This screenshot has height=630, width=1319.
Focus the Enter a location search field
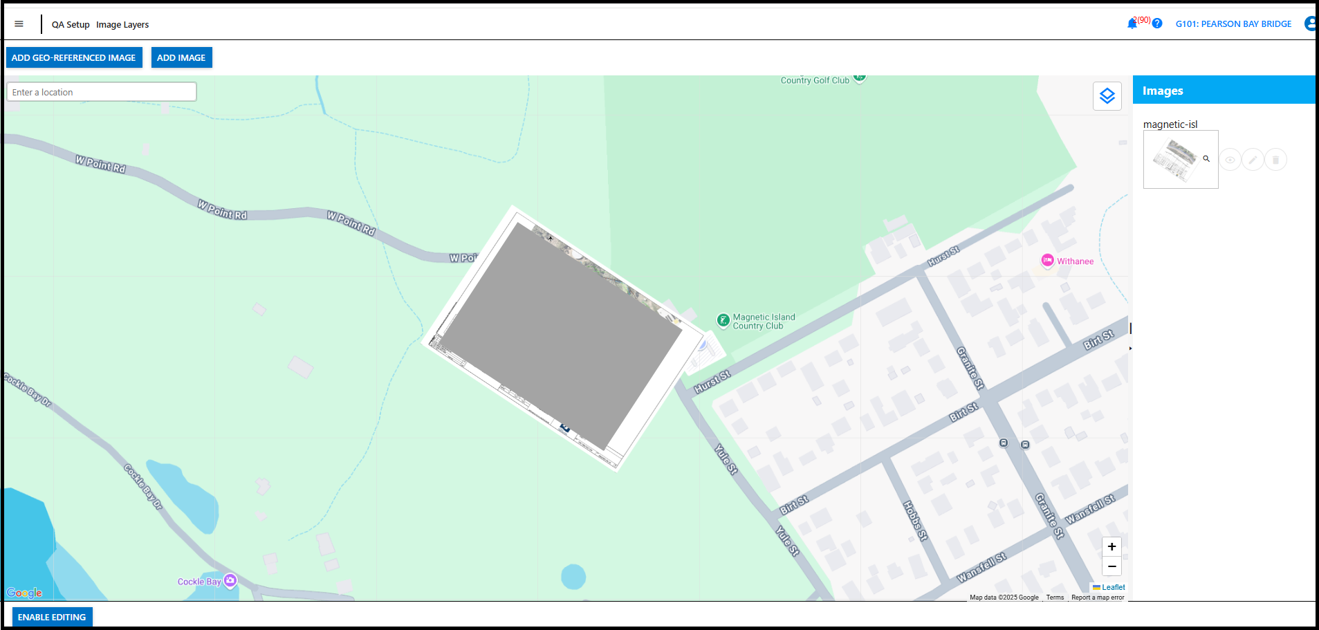pyautogui.click(x=102, y=92)
